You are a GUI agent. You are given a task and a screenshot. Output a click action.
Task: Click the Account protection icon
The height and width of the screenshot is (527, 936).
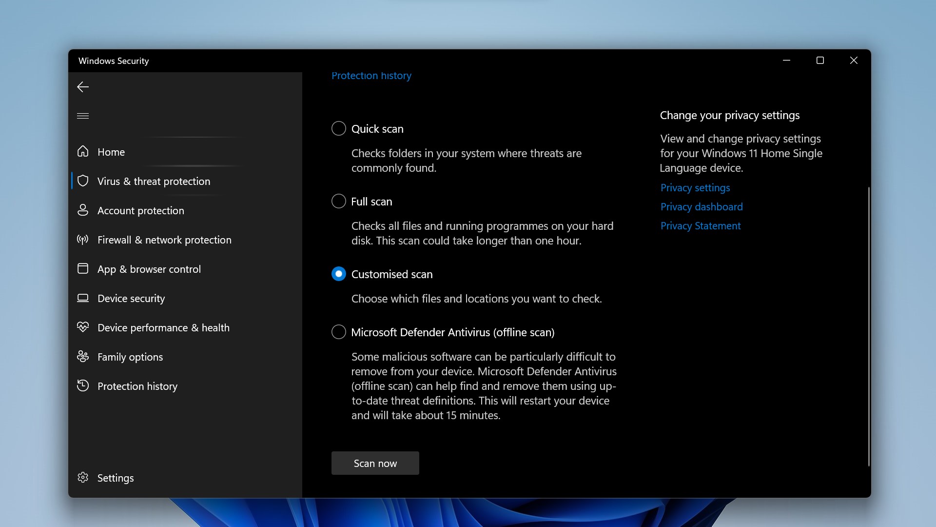[x=82, y=210]
